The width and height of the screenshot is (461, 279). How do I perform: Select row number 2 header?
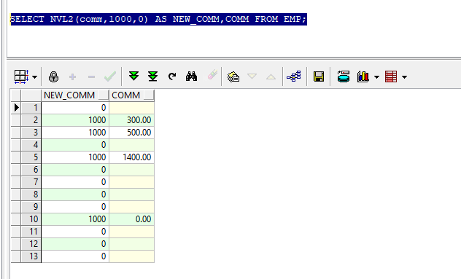pyautogui.click(x=31, y=120)
